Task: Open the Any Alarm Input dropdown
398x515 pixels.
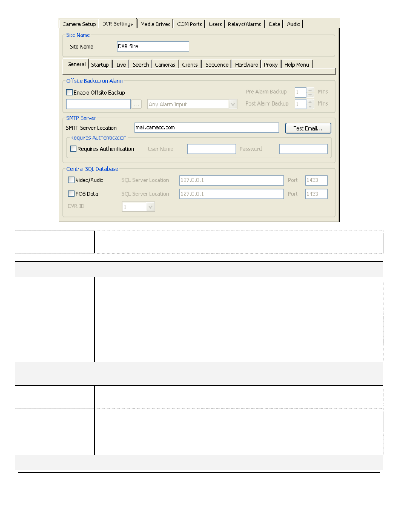Action: [x=192, y=104]
